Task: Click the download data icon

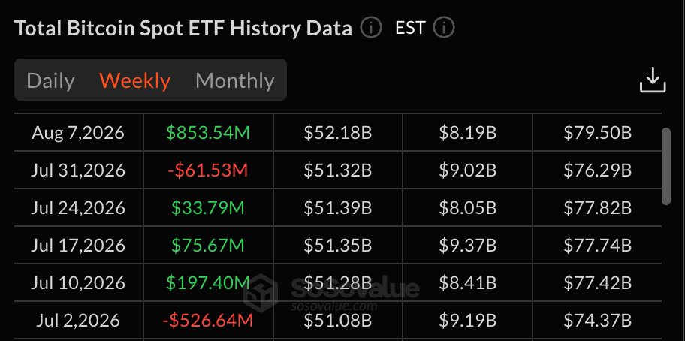Action: 653,80
